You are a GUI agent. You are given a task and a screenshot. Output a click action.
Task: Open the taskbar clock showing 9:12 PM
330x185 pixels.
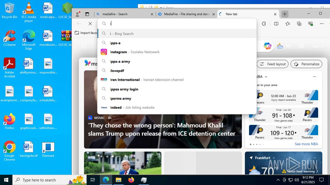click(308, 180)
